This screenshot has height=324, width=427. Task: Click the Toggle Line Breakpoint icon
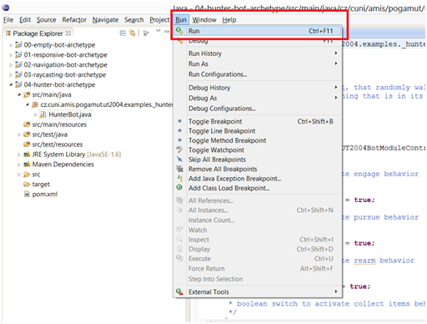pos(179,130)
